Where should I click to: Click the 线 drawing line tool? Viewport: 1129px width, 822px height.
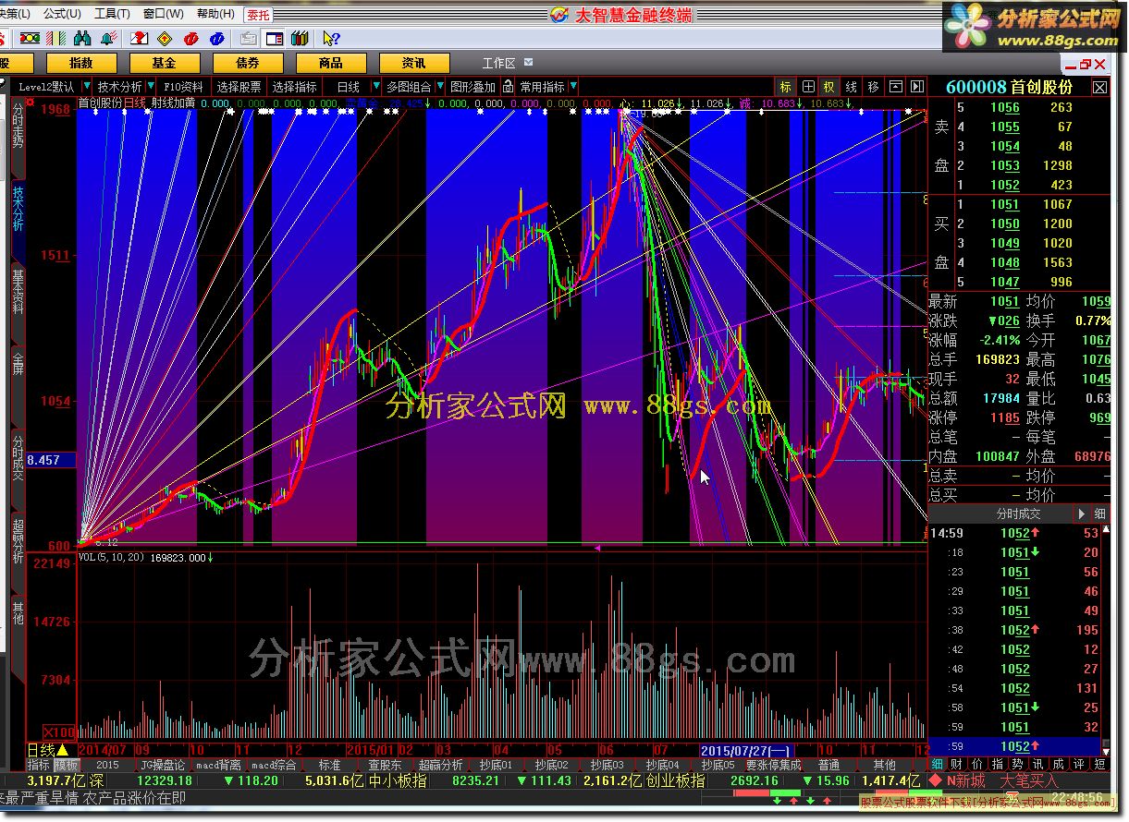click(851, 87)
